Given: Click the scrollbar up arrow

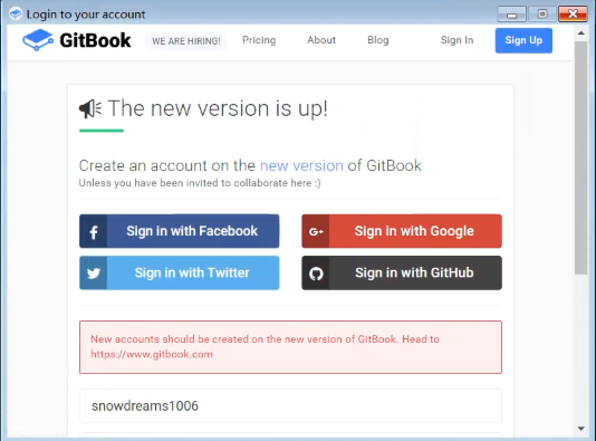Looking at the screenshot, I should pos(581,33).
